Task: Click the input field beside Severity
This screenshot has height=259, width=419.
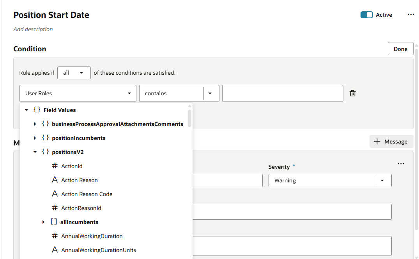Action: click(227, 180)
